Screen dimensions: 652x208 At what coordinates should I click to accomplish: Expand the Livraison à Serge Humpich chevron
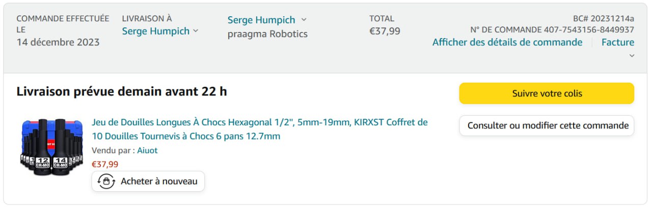tap(196, 31)
